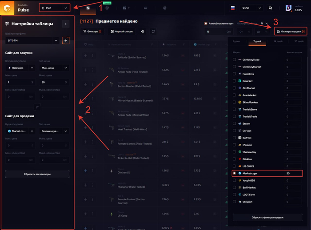Click the user avatar in top right
This screenshot has height=230, width=311.
[x=288, y=8]
